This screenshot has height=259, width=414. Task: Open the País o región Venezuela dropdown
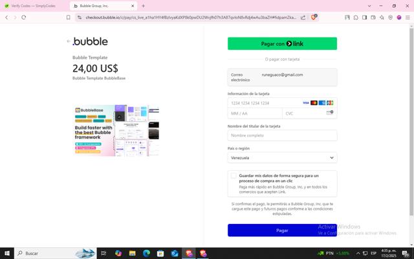click(282, 158)
